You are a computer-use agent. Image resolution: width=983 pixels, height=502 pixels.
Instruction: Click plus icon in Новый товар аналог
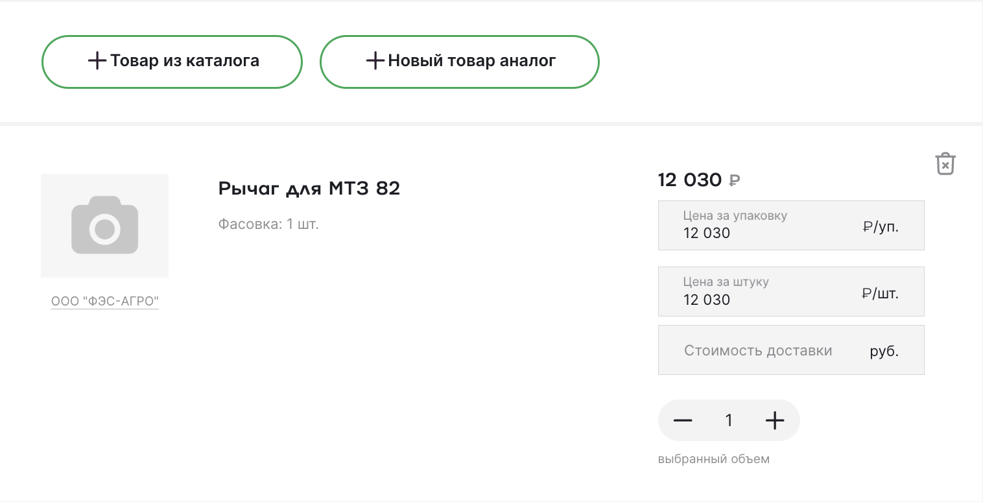(x=375, y=62)
